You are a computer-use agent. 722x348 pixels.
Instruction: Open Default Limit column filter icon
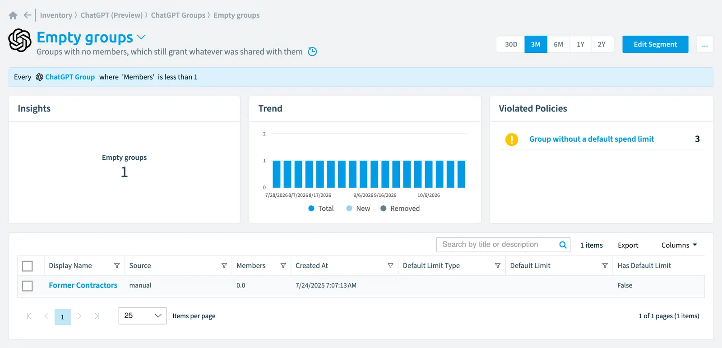pyautogui.click(x=605, y=266)
